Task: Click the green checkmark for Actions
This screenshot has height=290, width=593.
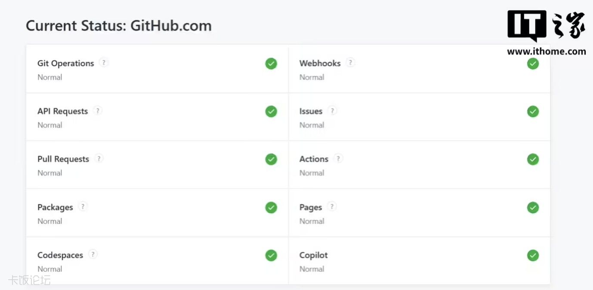Action: coord(533,160)
